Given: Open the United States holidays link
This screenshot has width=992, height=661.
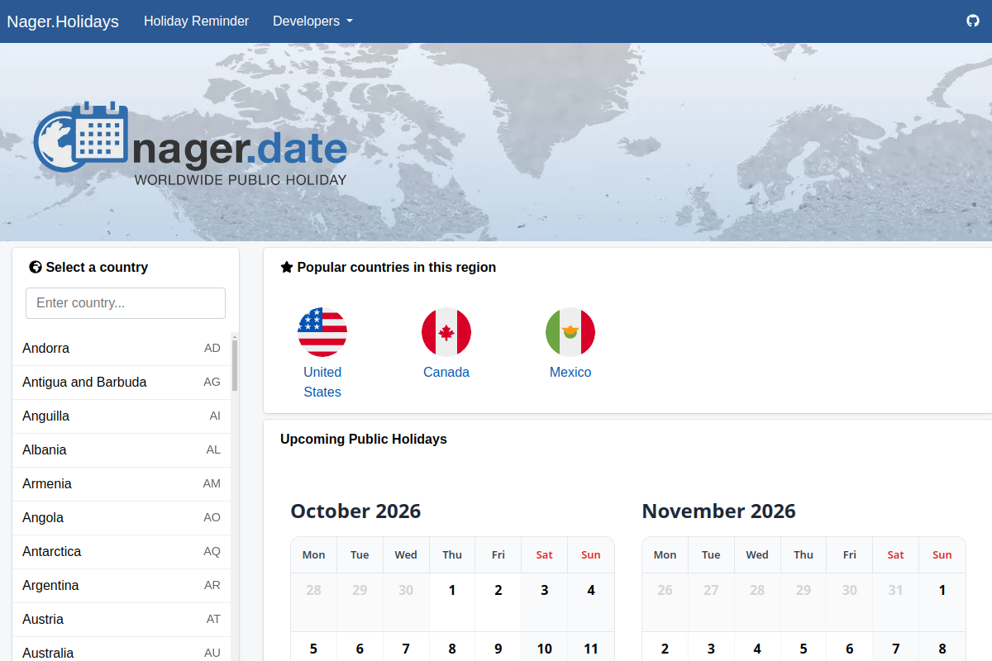Looking at the screenshot, I should point(322,382).
